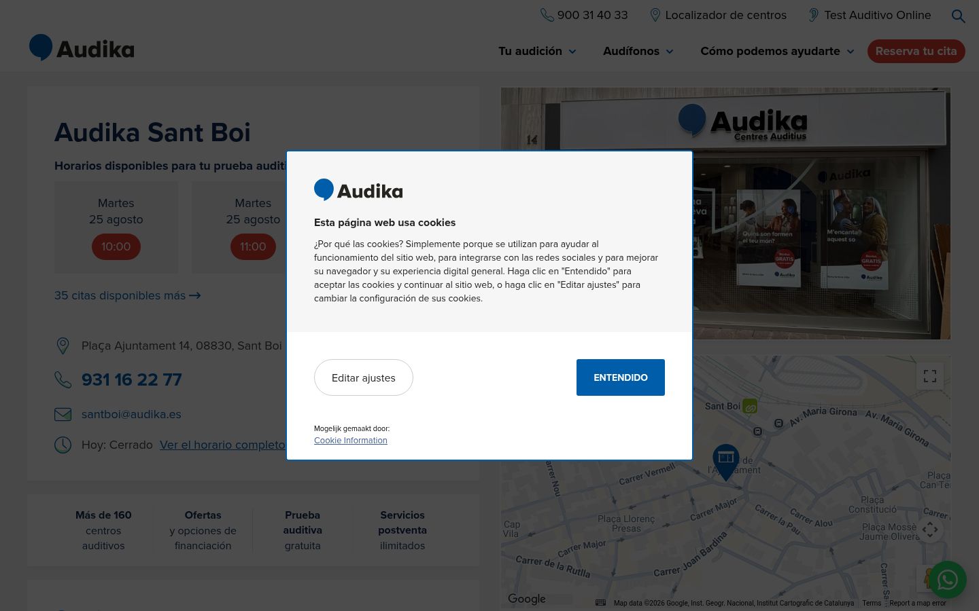Click the location pin for Localizador de centros
The width and height of the screenshot is (979, 611).
click(655, 15)
